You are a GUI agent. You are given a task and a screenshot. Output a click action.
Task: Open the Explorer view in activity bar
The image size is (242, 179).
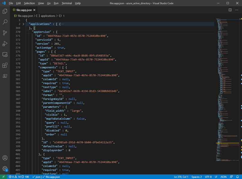coord(5,11)
